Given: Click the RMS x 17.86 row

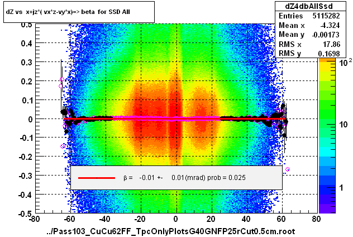Looking at the screenshot, I should pos(309,44).
